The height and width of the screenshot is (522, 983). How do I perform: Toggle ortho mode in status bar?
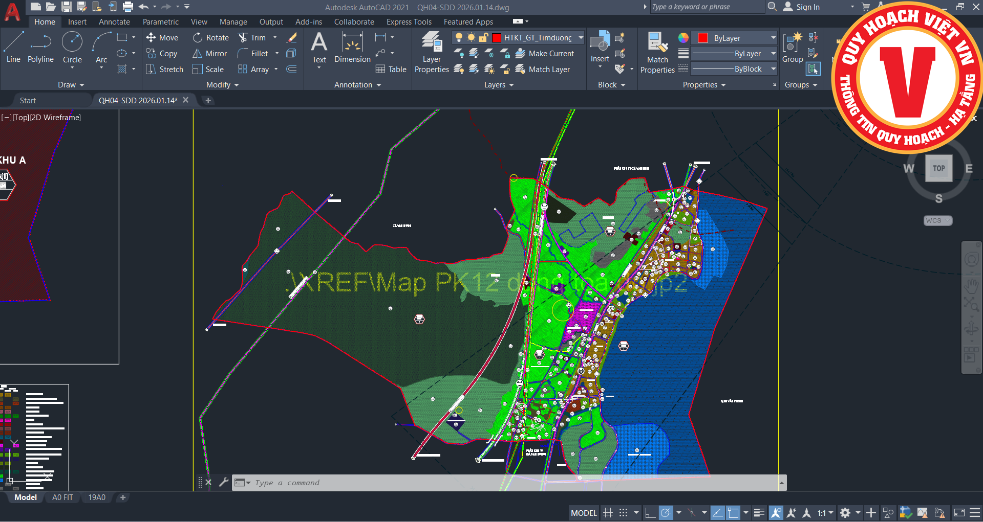click(650, 513)
